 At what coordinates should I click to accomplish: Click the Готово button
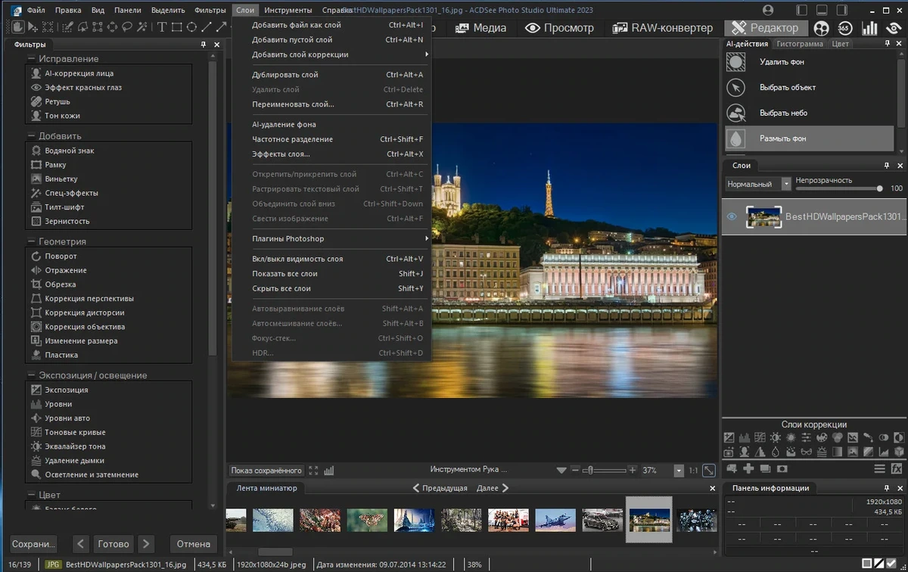(113, 543)
